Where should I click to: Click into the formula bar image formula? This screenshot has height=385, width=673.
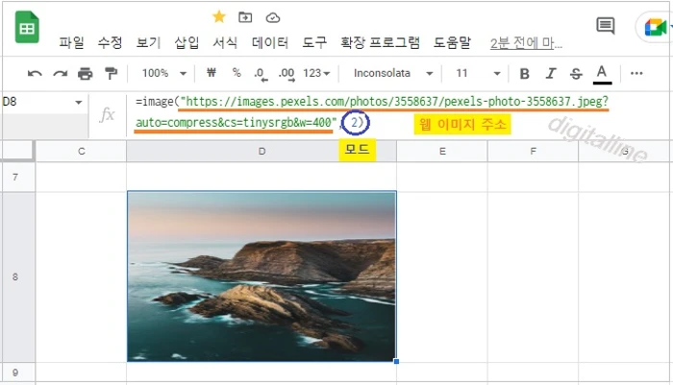point(372,112)
